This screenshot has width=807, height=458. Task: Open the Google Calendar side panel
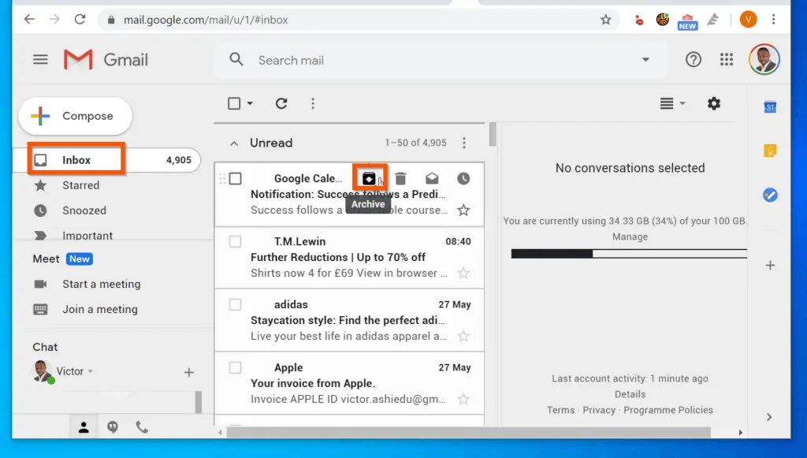(770, 106)
